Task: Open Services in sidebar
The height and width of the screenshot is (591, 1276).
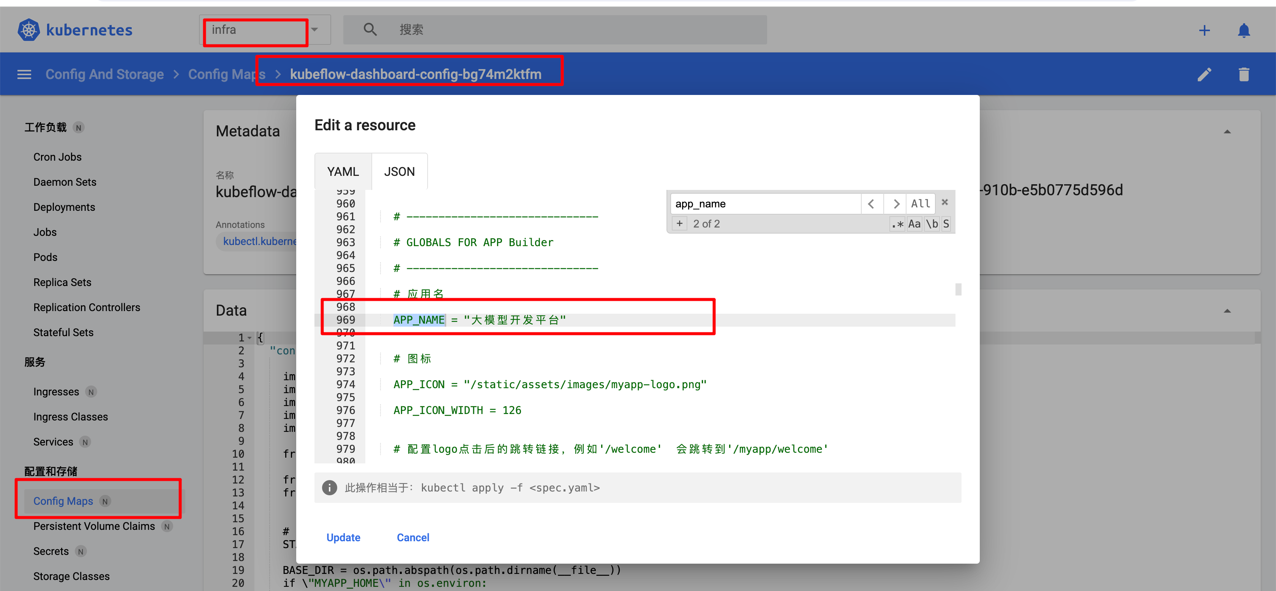Action: click(x=53, y=442)
